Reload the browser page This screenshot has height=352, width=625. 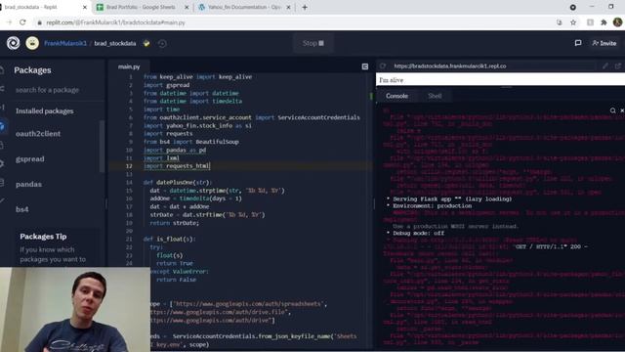(x=22, y=22)
